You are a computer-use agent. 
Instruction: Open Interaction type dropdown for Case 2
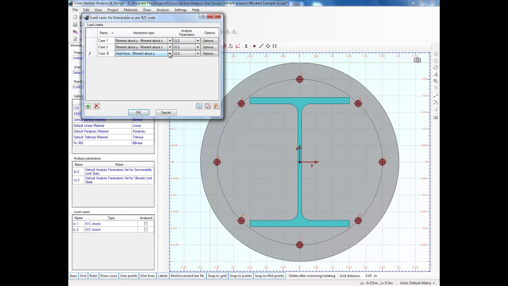point(169,47)
